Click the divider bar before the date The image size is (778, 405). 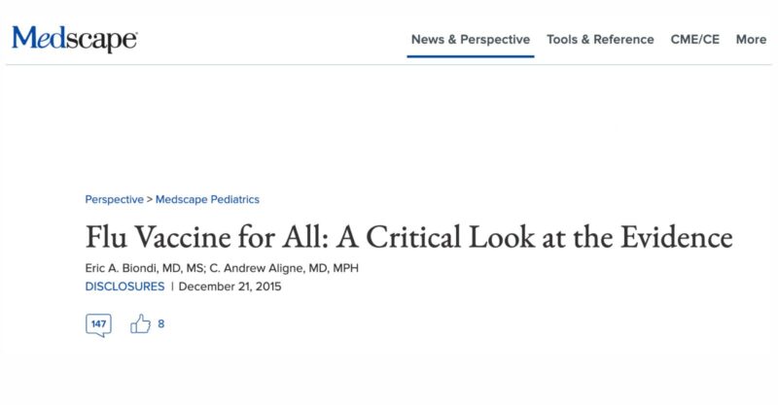point(172,287)
